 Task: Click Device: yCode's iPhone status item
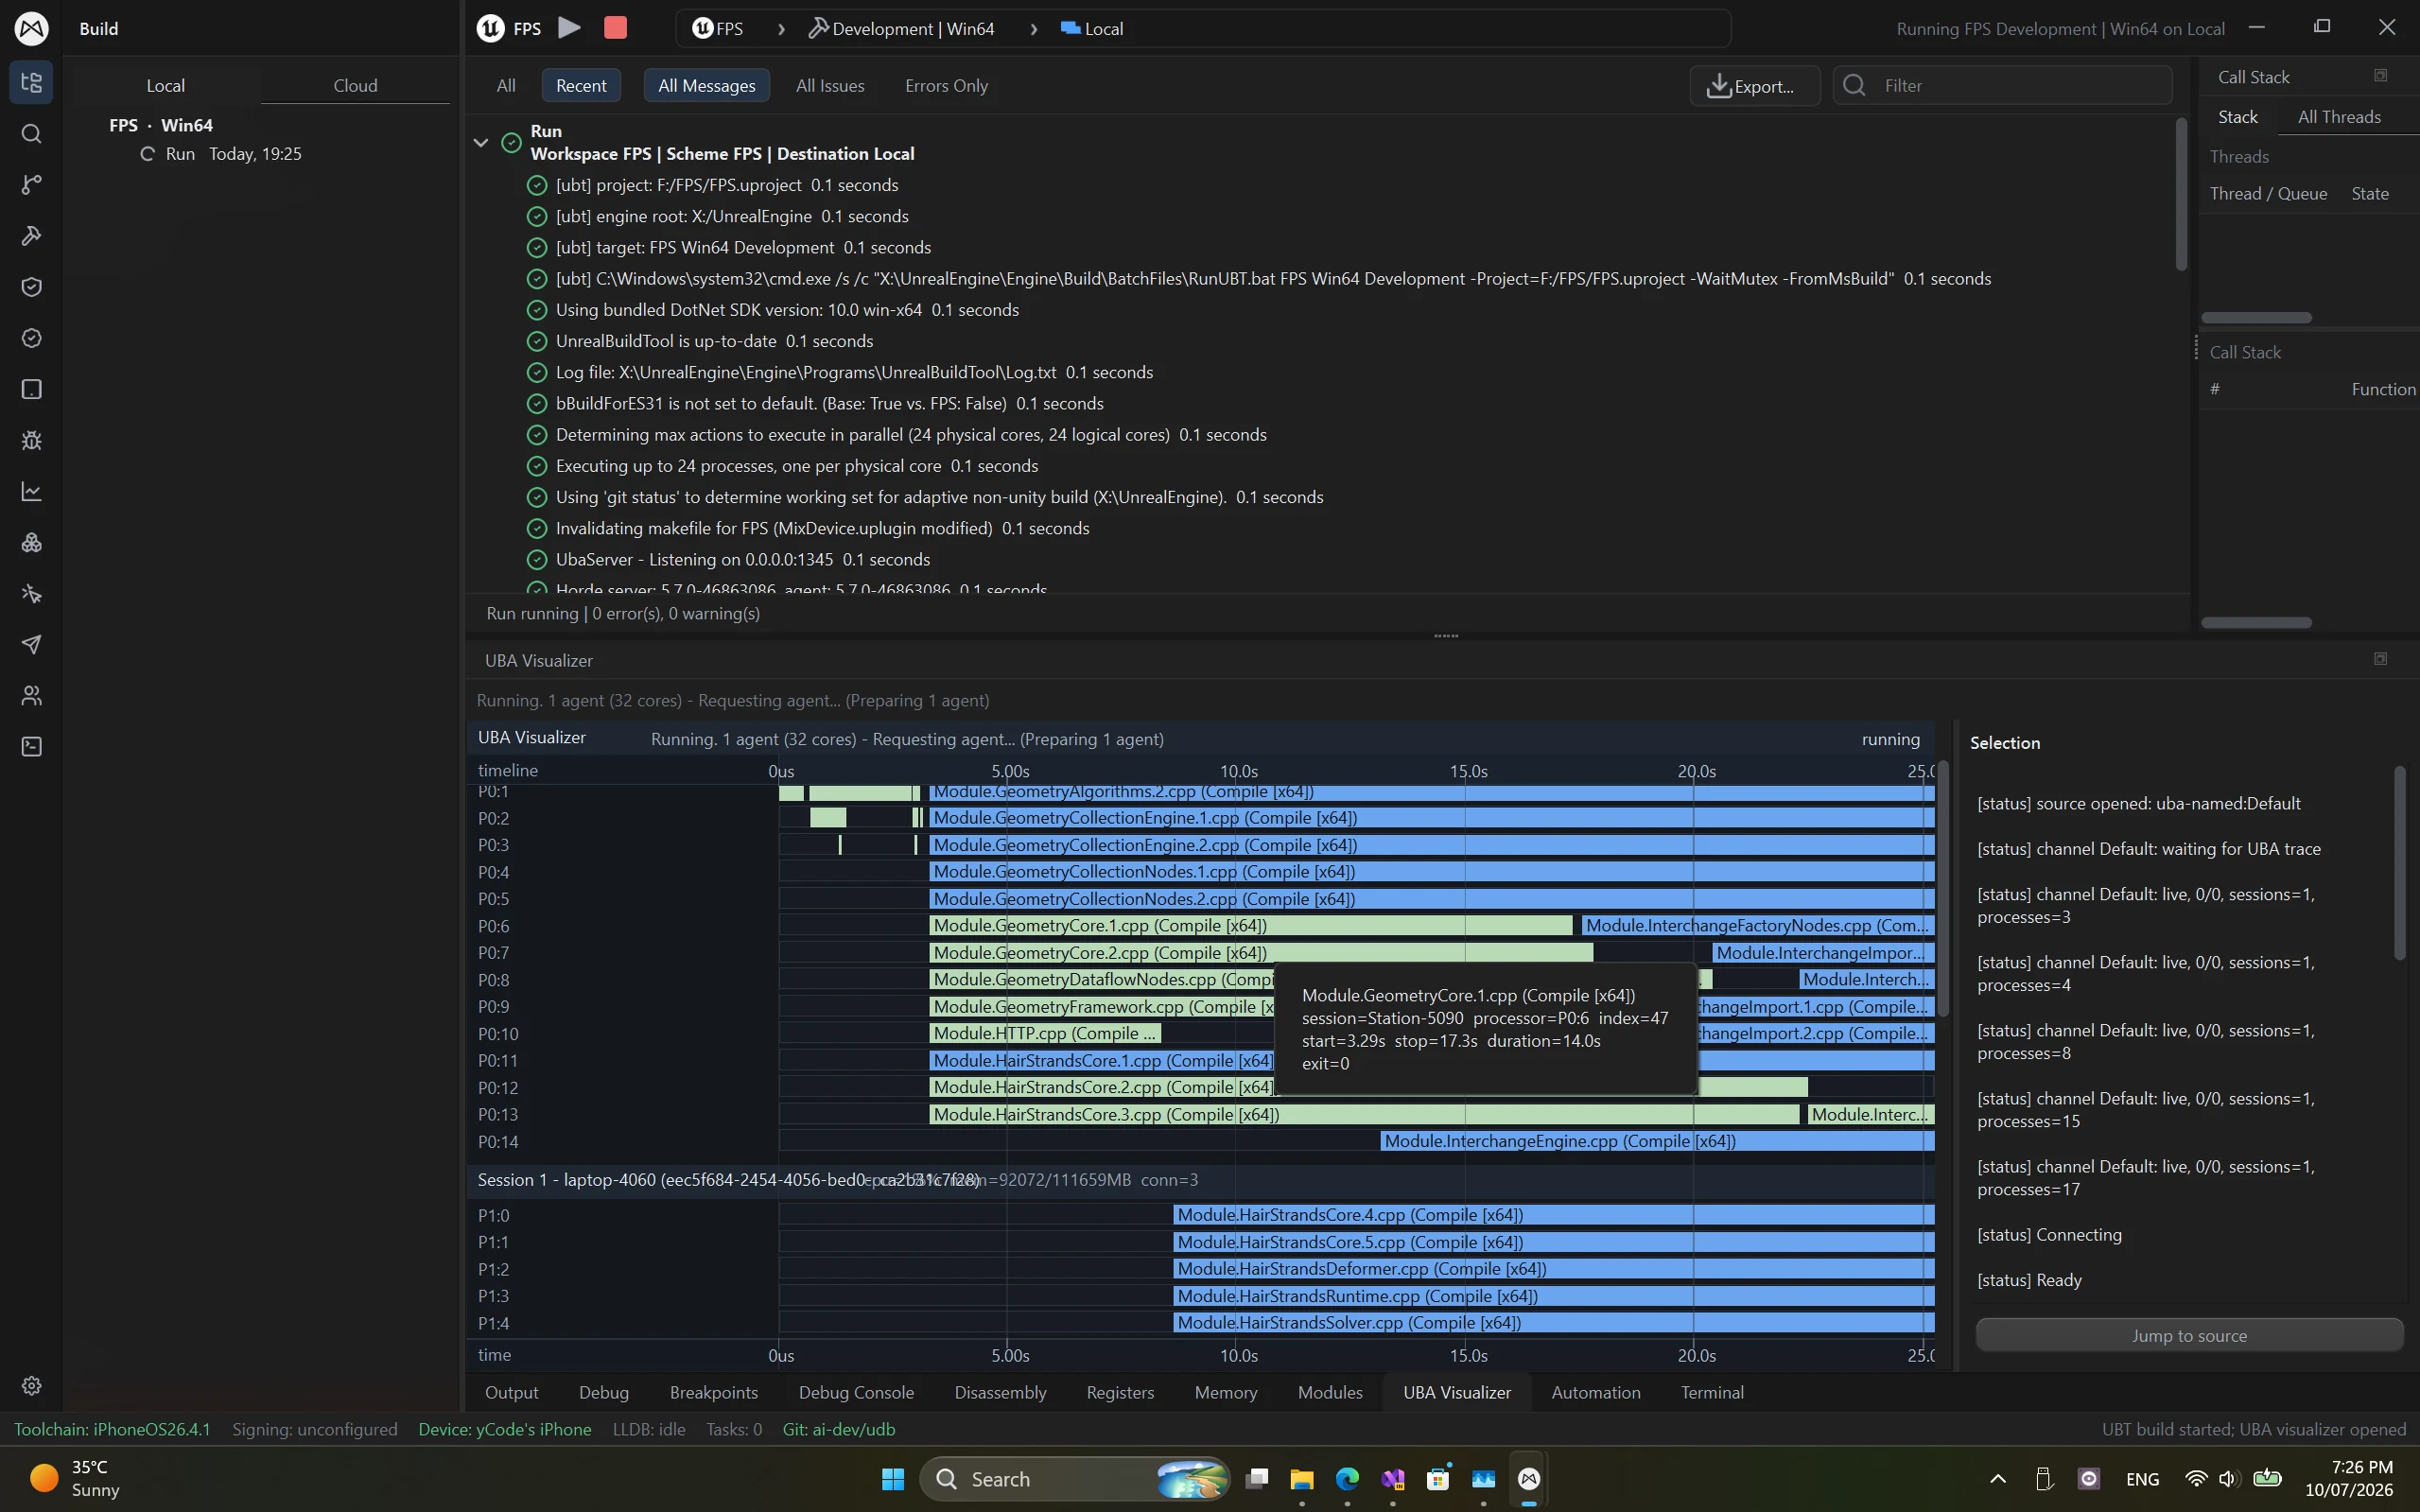[504, 1429]
